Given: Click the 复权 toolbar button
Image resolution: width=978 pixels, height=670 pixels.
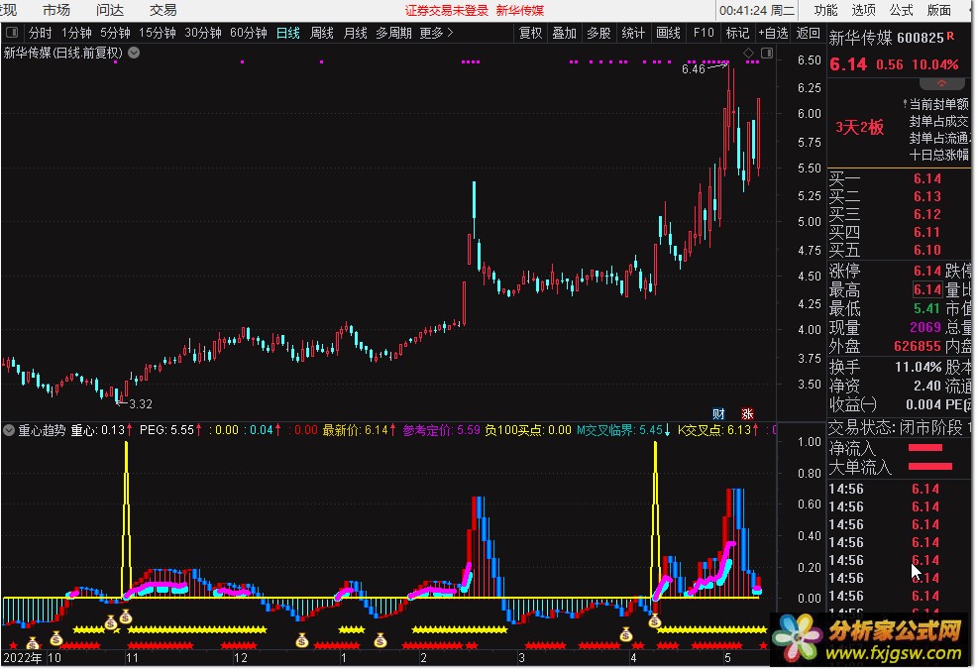Looking at the screenshot, I should click(x=530, y=33).
